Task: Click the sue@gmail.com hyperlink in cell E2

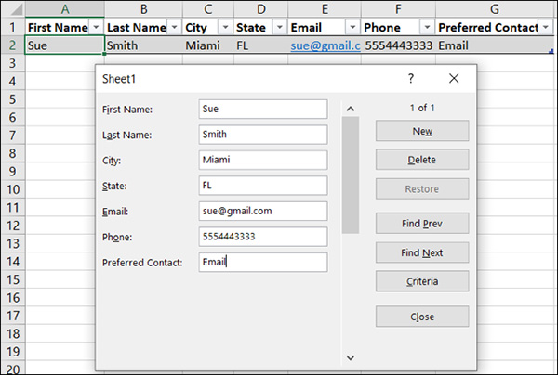Action: 324,45
